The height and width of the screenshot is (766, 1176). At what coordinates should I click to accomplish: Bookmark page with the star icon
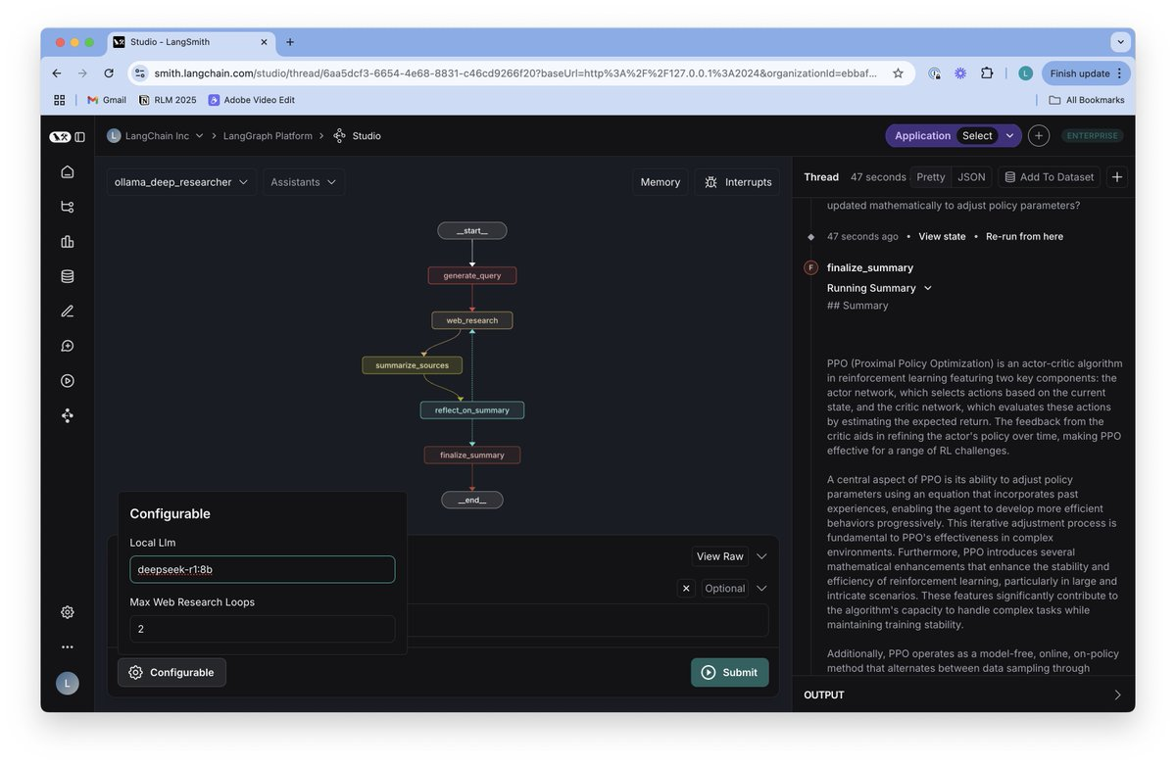(898, 73)
